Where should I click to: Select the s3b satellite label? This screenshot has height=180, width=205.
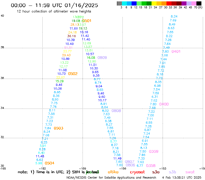[x=172, y=172]
